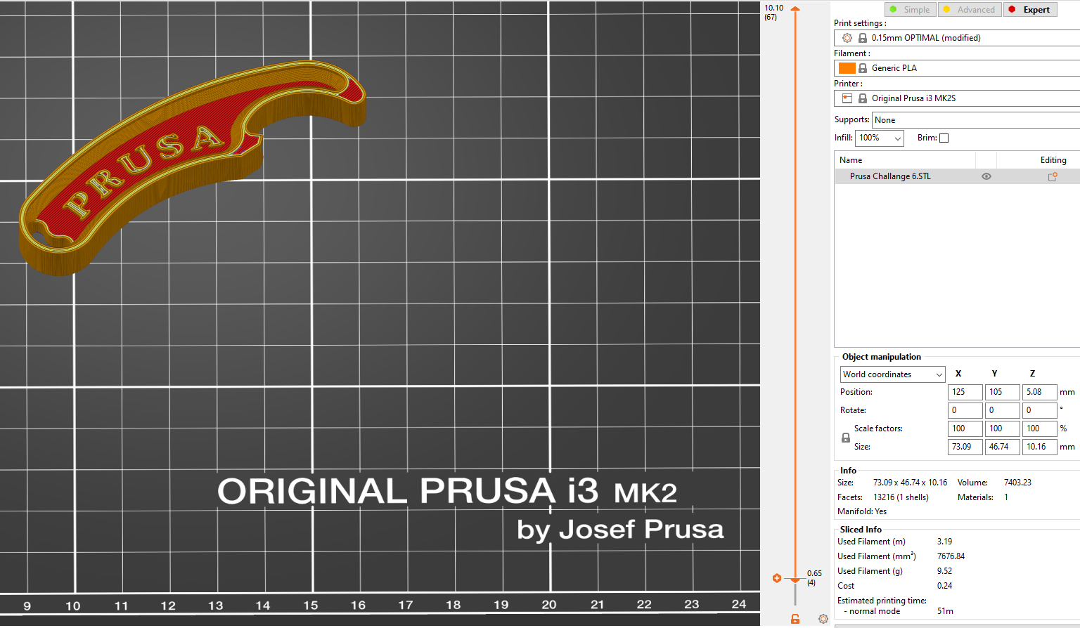Click the add color change plus icon

click(777, 578)
